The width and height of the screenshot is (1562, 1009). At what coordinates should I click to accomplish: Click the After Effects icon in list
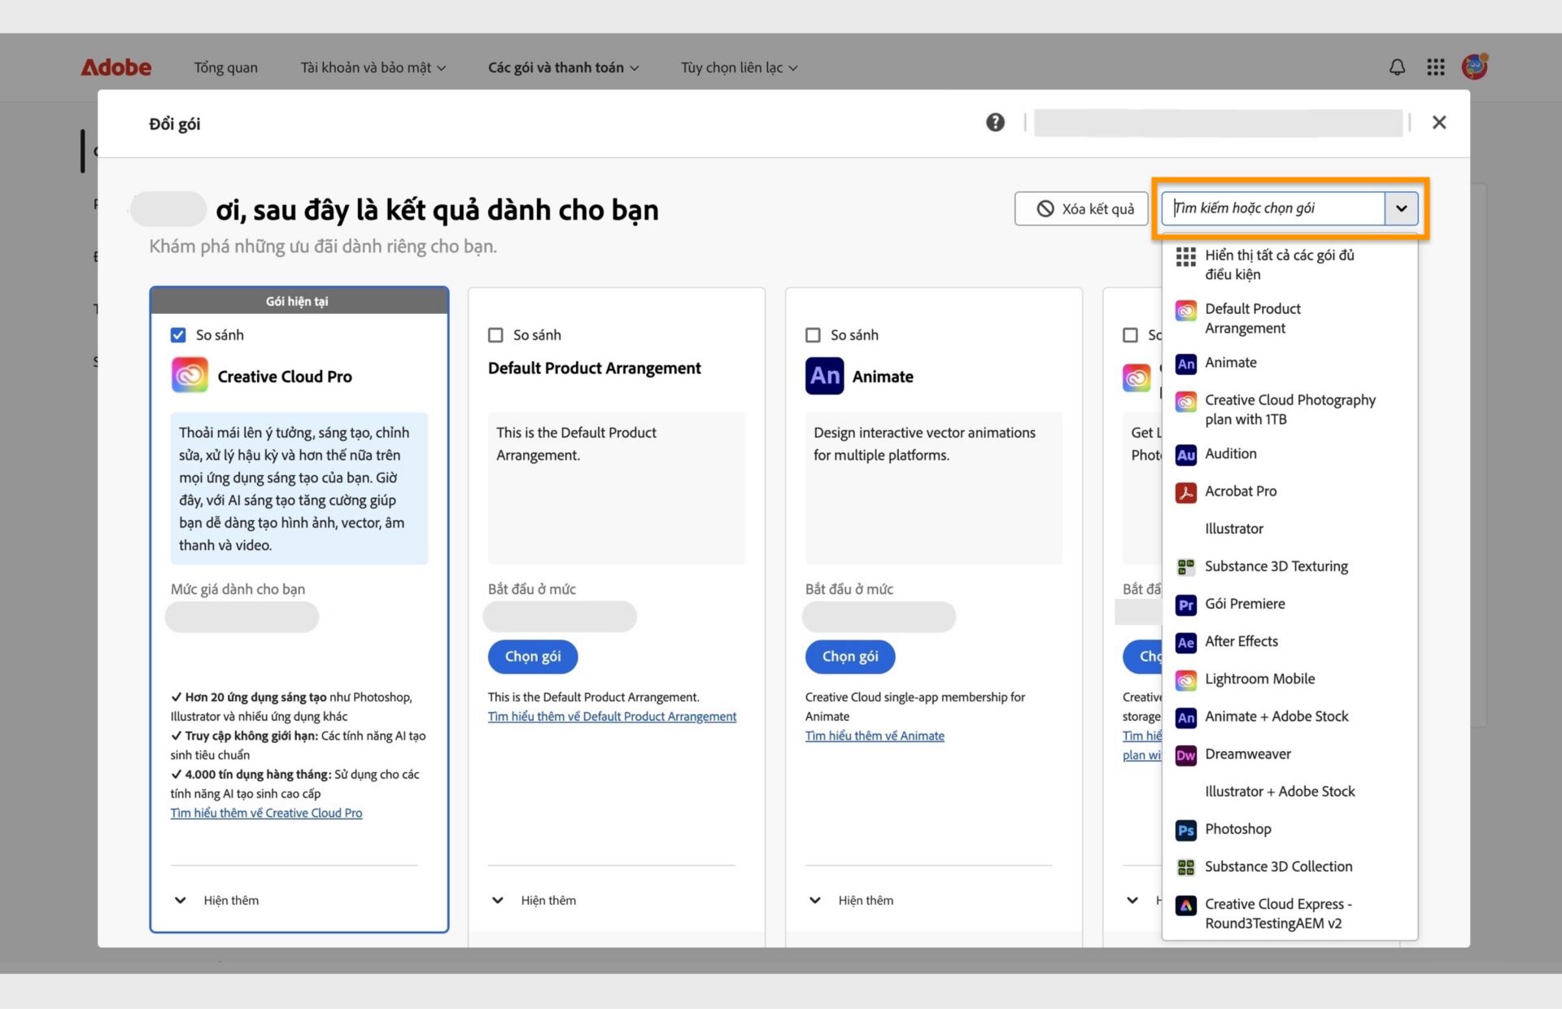[x=1186, y=643]
